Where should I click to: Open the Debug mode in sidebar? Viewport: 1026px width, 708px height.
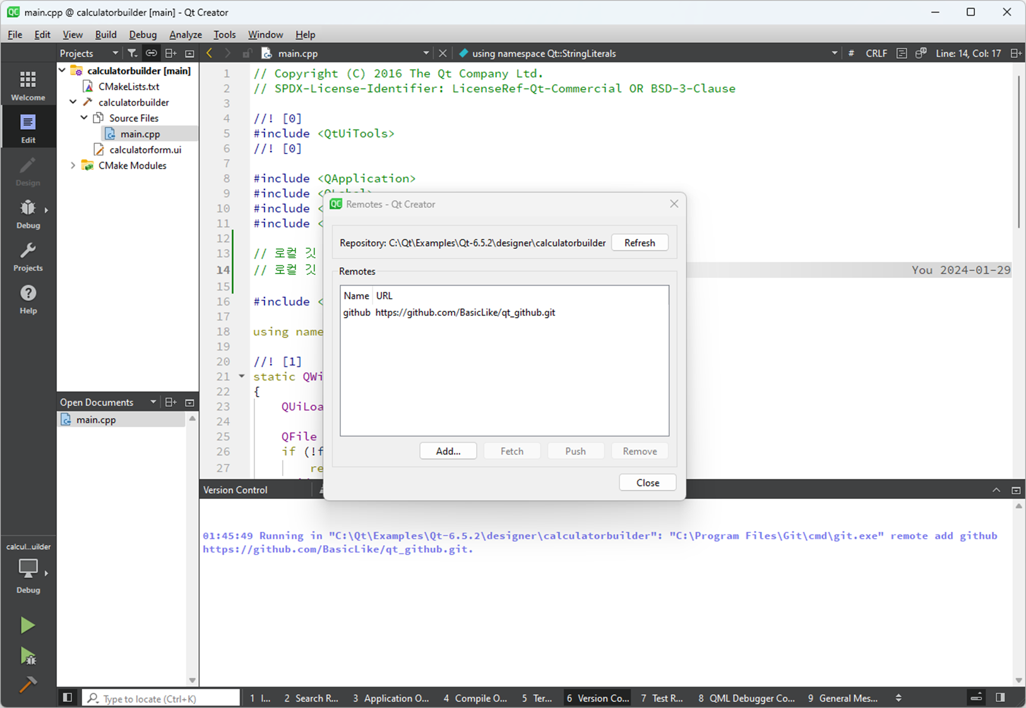(28, 213)
